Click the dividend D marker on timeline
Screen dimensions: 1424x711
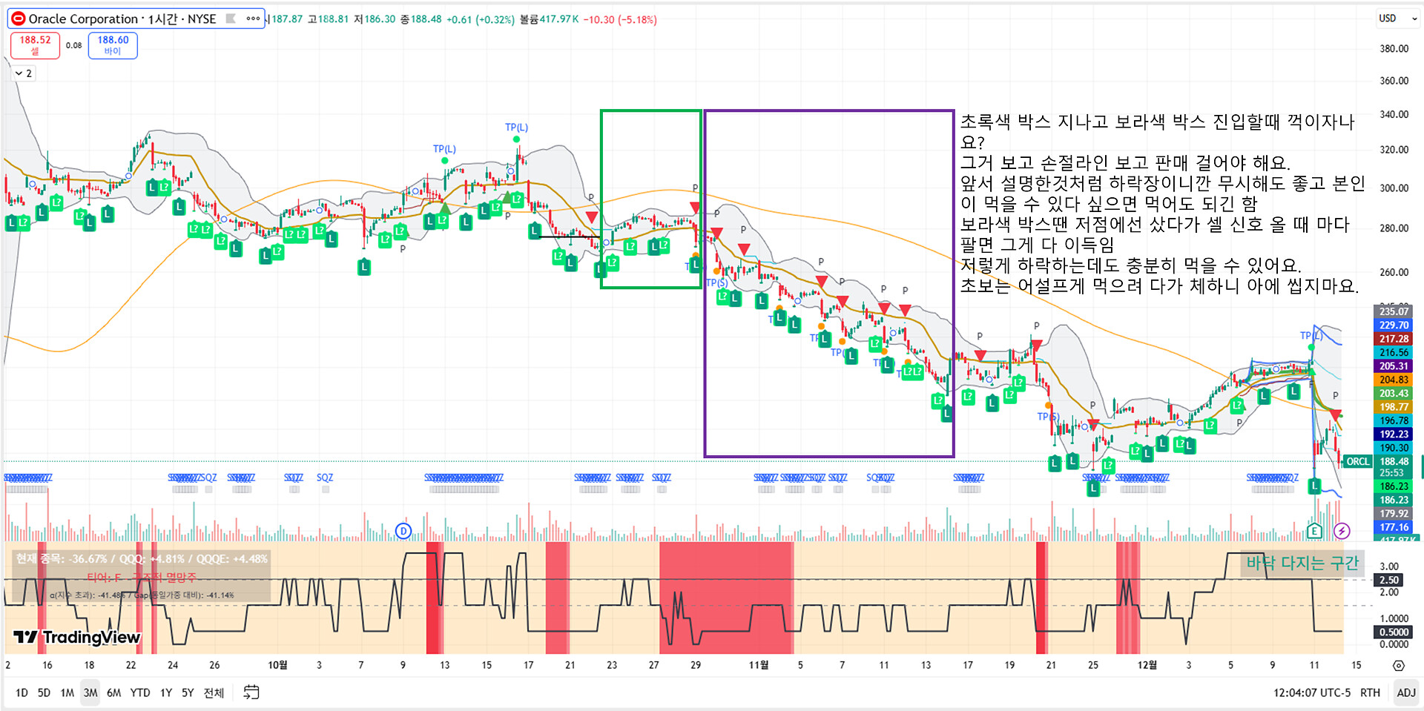[x=403, y=531]
